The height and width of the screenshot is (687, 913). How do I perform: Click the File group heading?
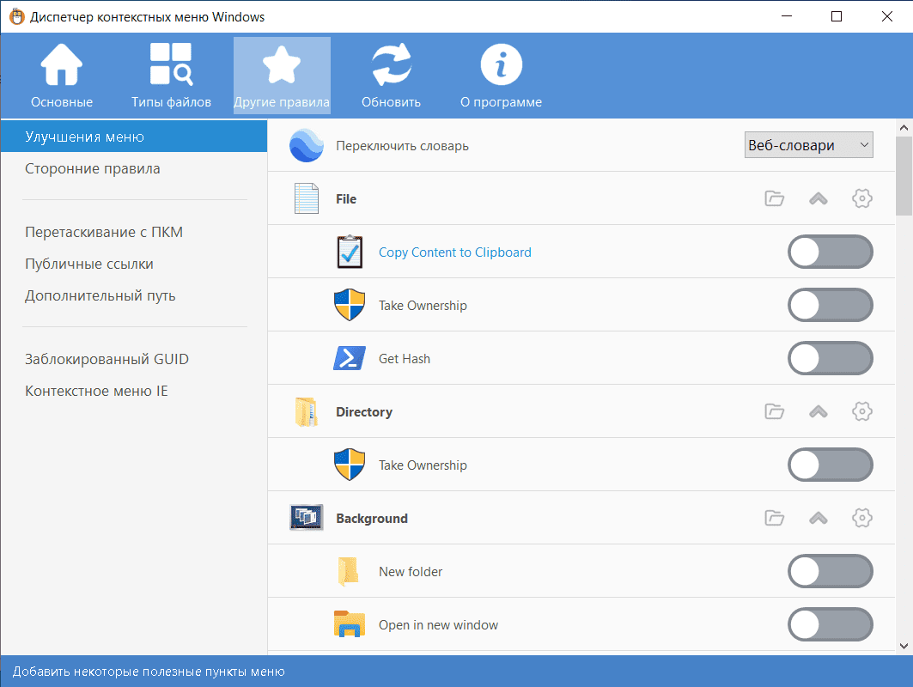pos(346,198)
